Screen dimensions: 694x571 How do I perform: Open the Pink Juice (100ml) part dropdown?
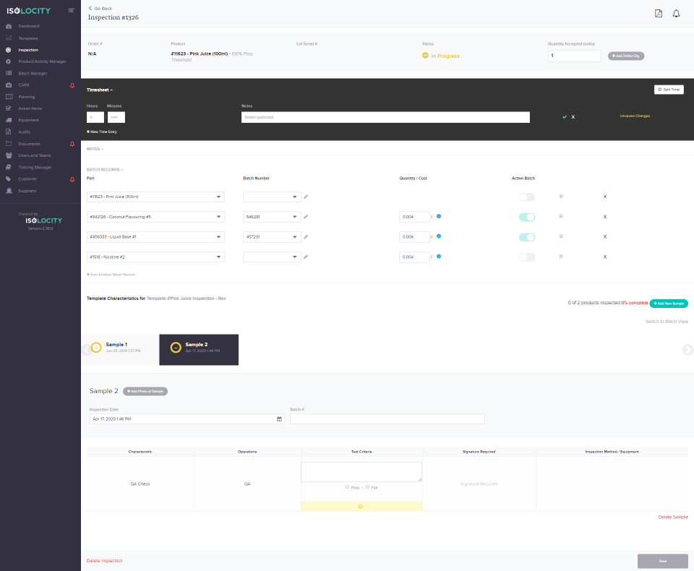point(156,197)
